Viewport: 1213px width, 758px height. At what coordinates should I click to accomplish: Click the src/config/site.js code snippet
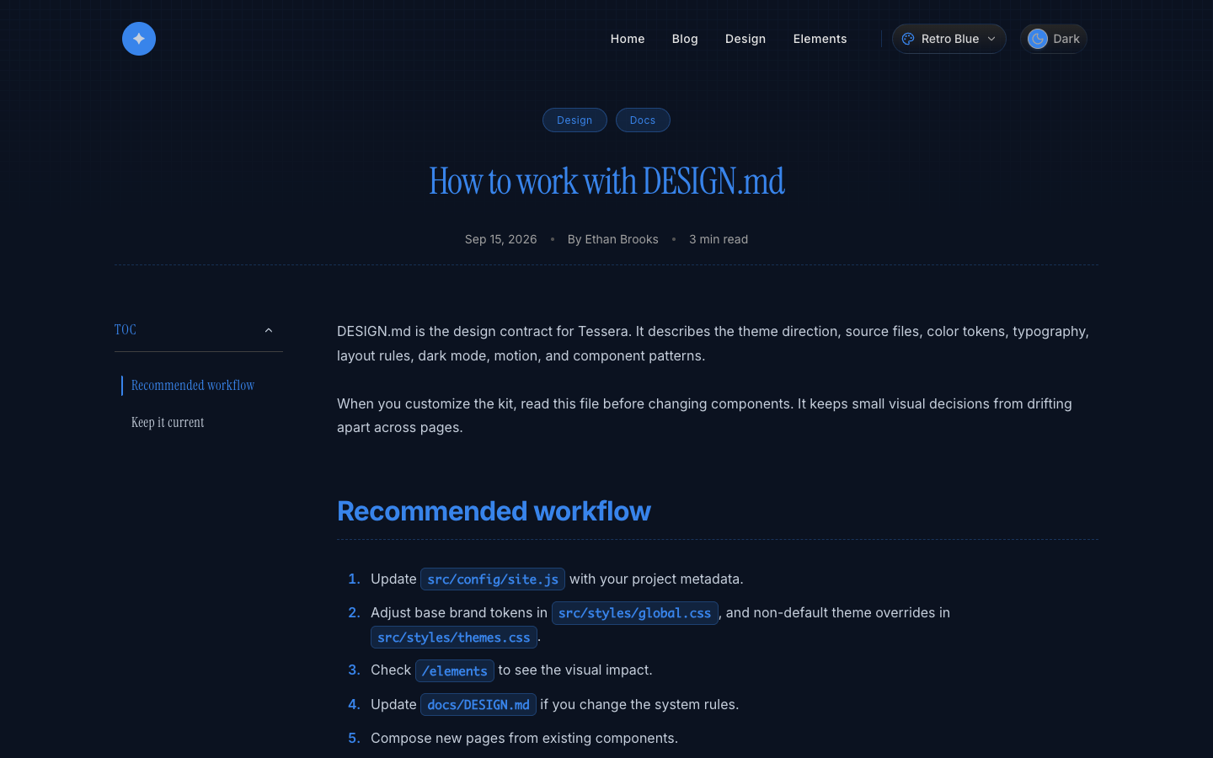[x=493, y=579]
